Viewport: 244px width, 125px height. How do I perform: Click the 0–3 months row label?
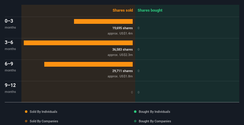point(10,24)
